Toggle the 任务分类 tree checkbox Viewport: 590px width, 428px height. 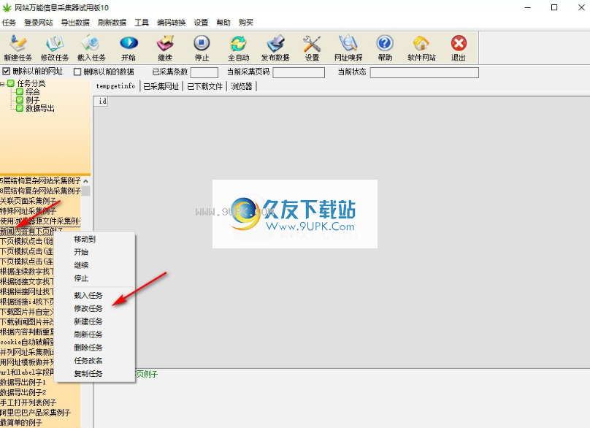coord(11,83)
